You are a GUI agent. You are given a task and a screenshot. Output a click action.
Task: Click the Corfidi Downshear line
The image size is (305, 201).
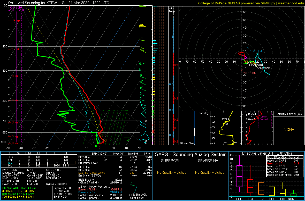tap(100, 195)
